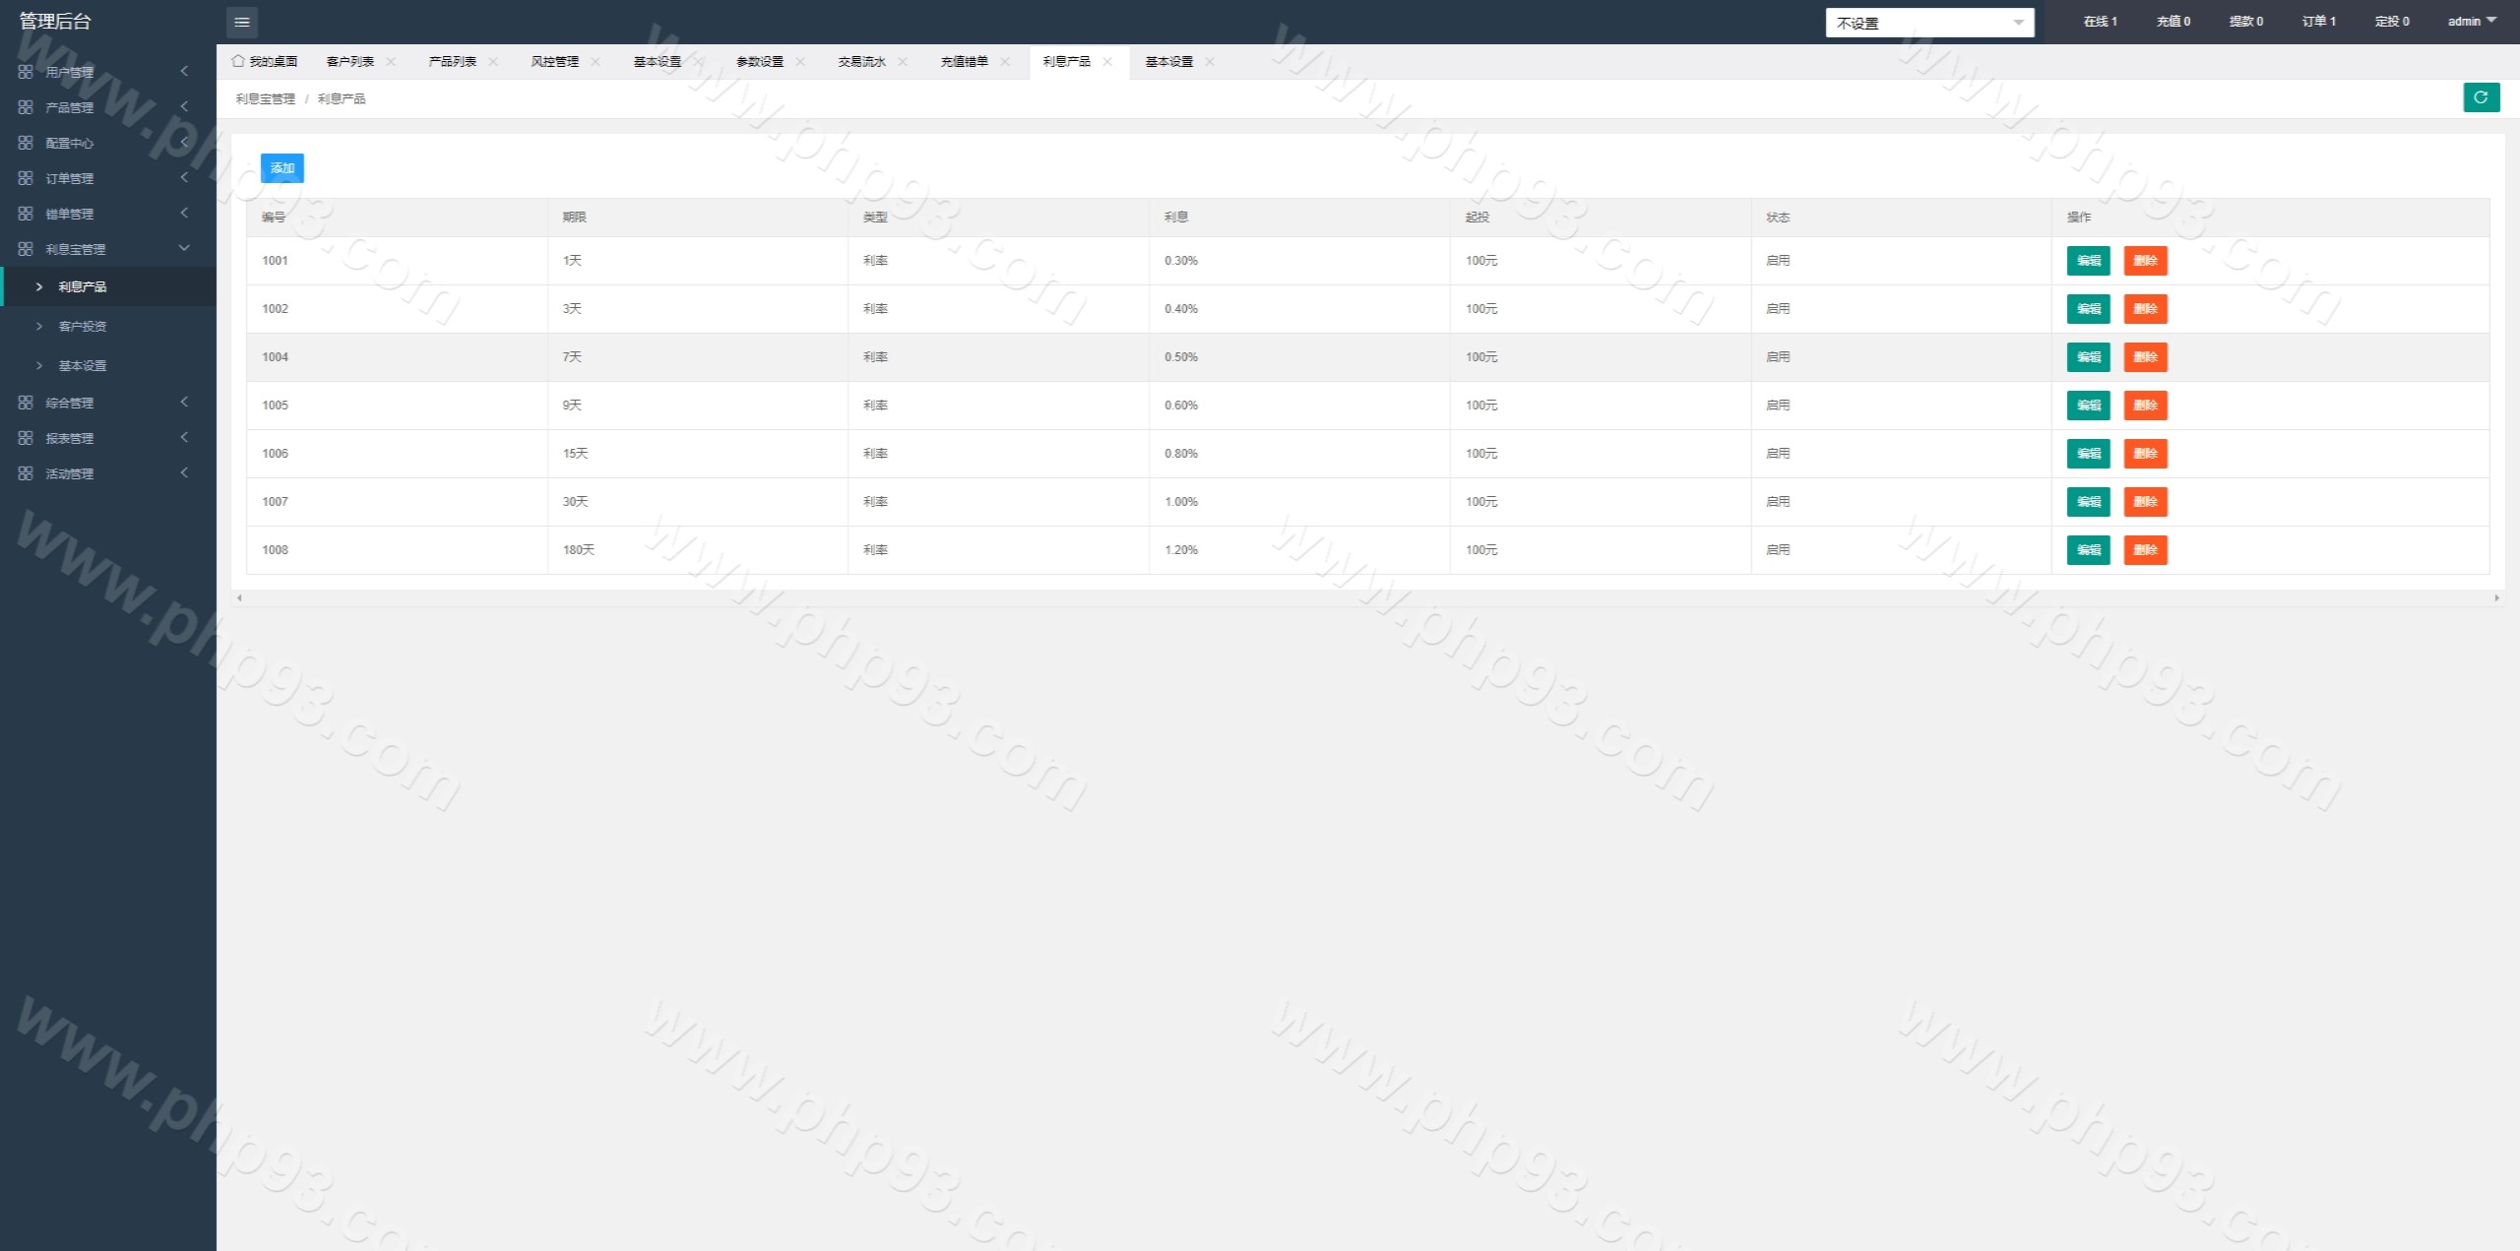Click the blue 添加 button

(x=282, y=168)
